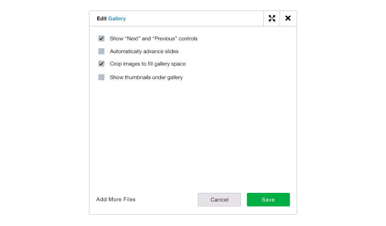Click the checkmark beside Next and Previous option
The height and width of the screenshot is (226, 386).
[101, 39]
